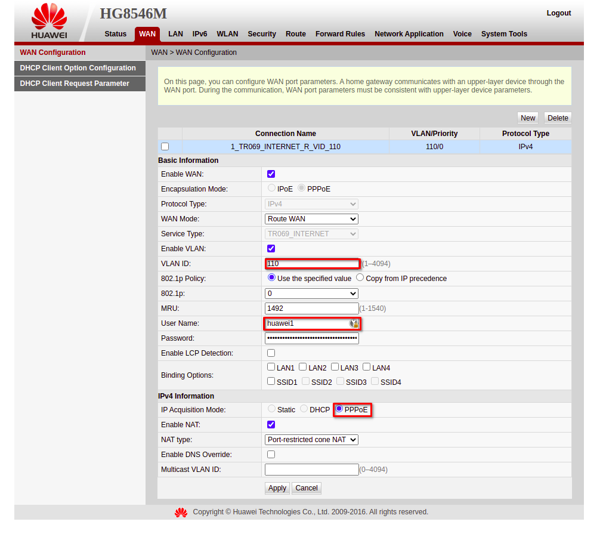
Task: Click the small Huawei logo in footer
Action: point(181,513)
